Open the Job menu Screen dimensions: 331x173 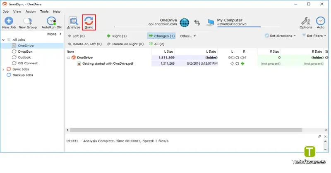coord(6,12)
